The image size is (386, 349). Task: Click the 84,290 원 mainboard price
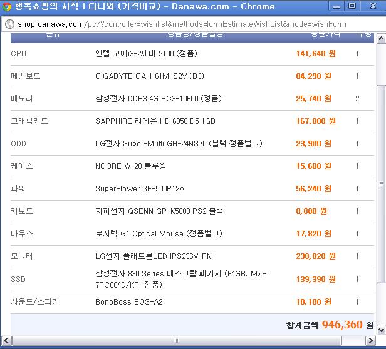313,76
